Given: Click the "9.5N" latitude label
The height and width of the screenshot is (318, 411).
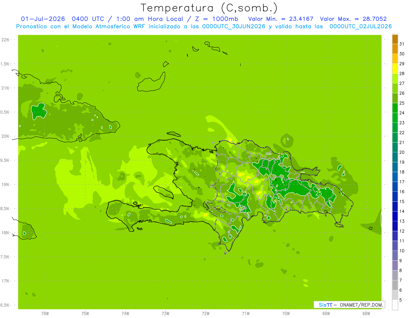Looking at the screenshot, I should [x=5, y=161].
